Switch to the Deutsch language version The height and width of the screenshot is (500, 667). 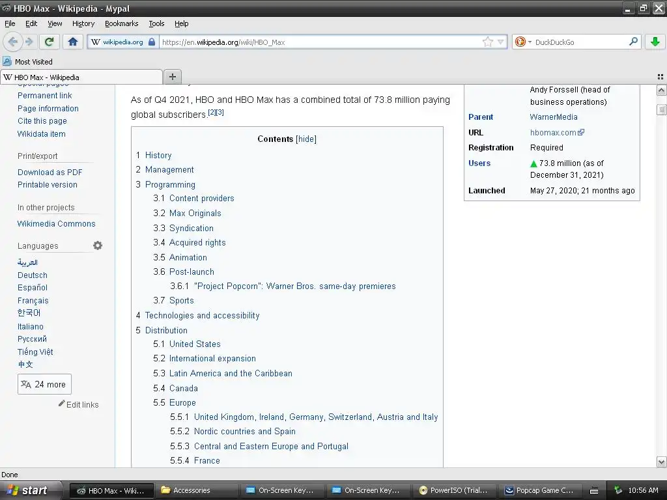[x=33, y=275]
